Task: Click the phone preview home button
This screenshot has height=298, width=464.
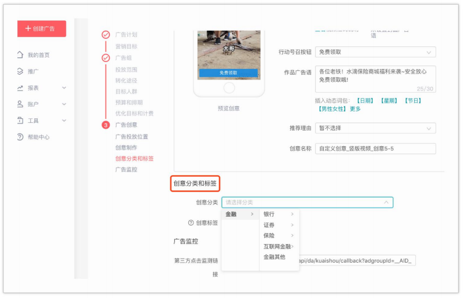Action: pos(229,88)
